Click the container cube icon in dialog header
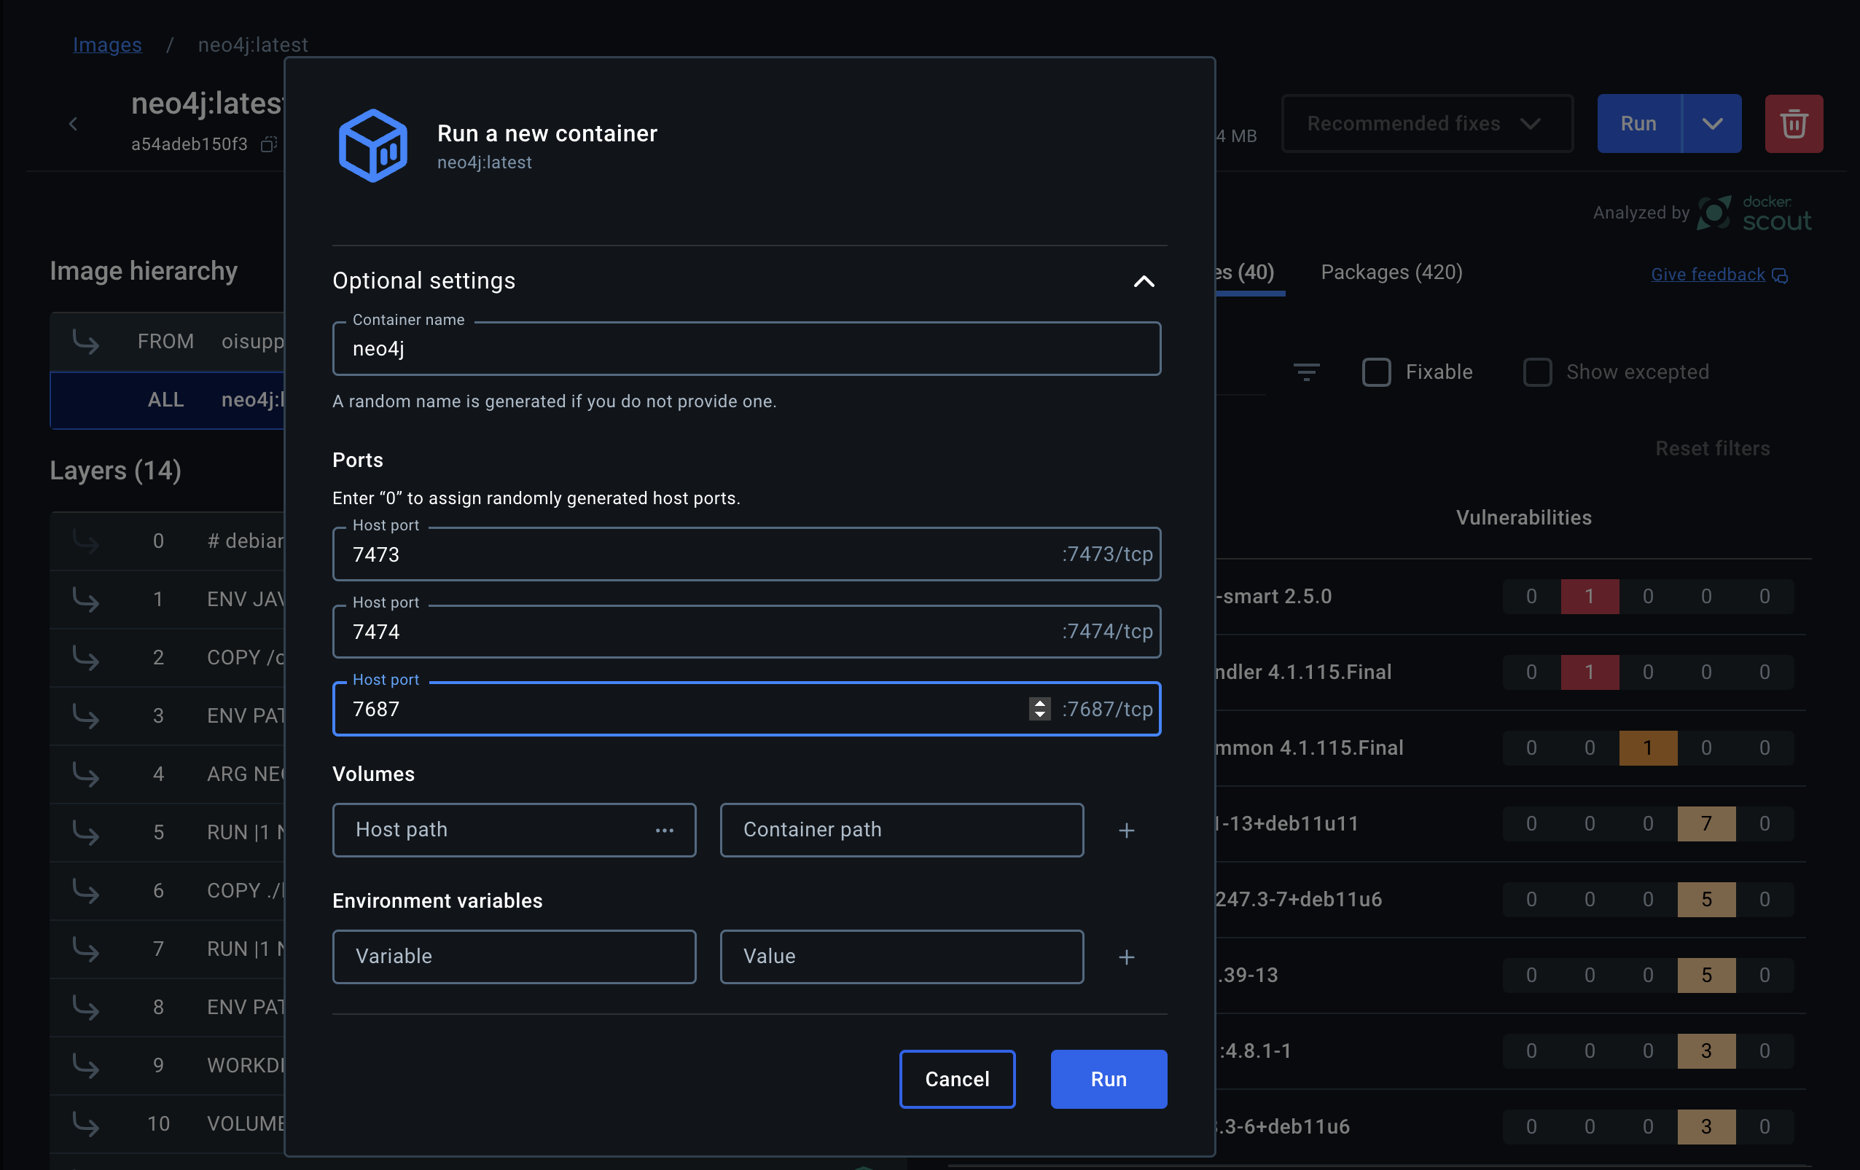The width and height of the screenshot is (1860, 1170). tap(373, 145)
